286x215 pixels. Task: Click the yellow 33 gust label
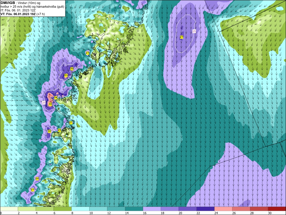tap(66, 75)
